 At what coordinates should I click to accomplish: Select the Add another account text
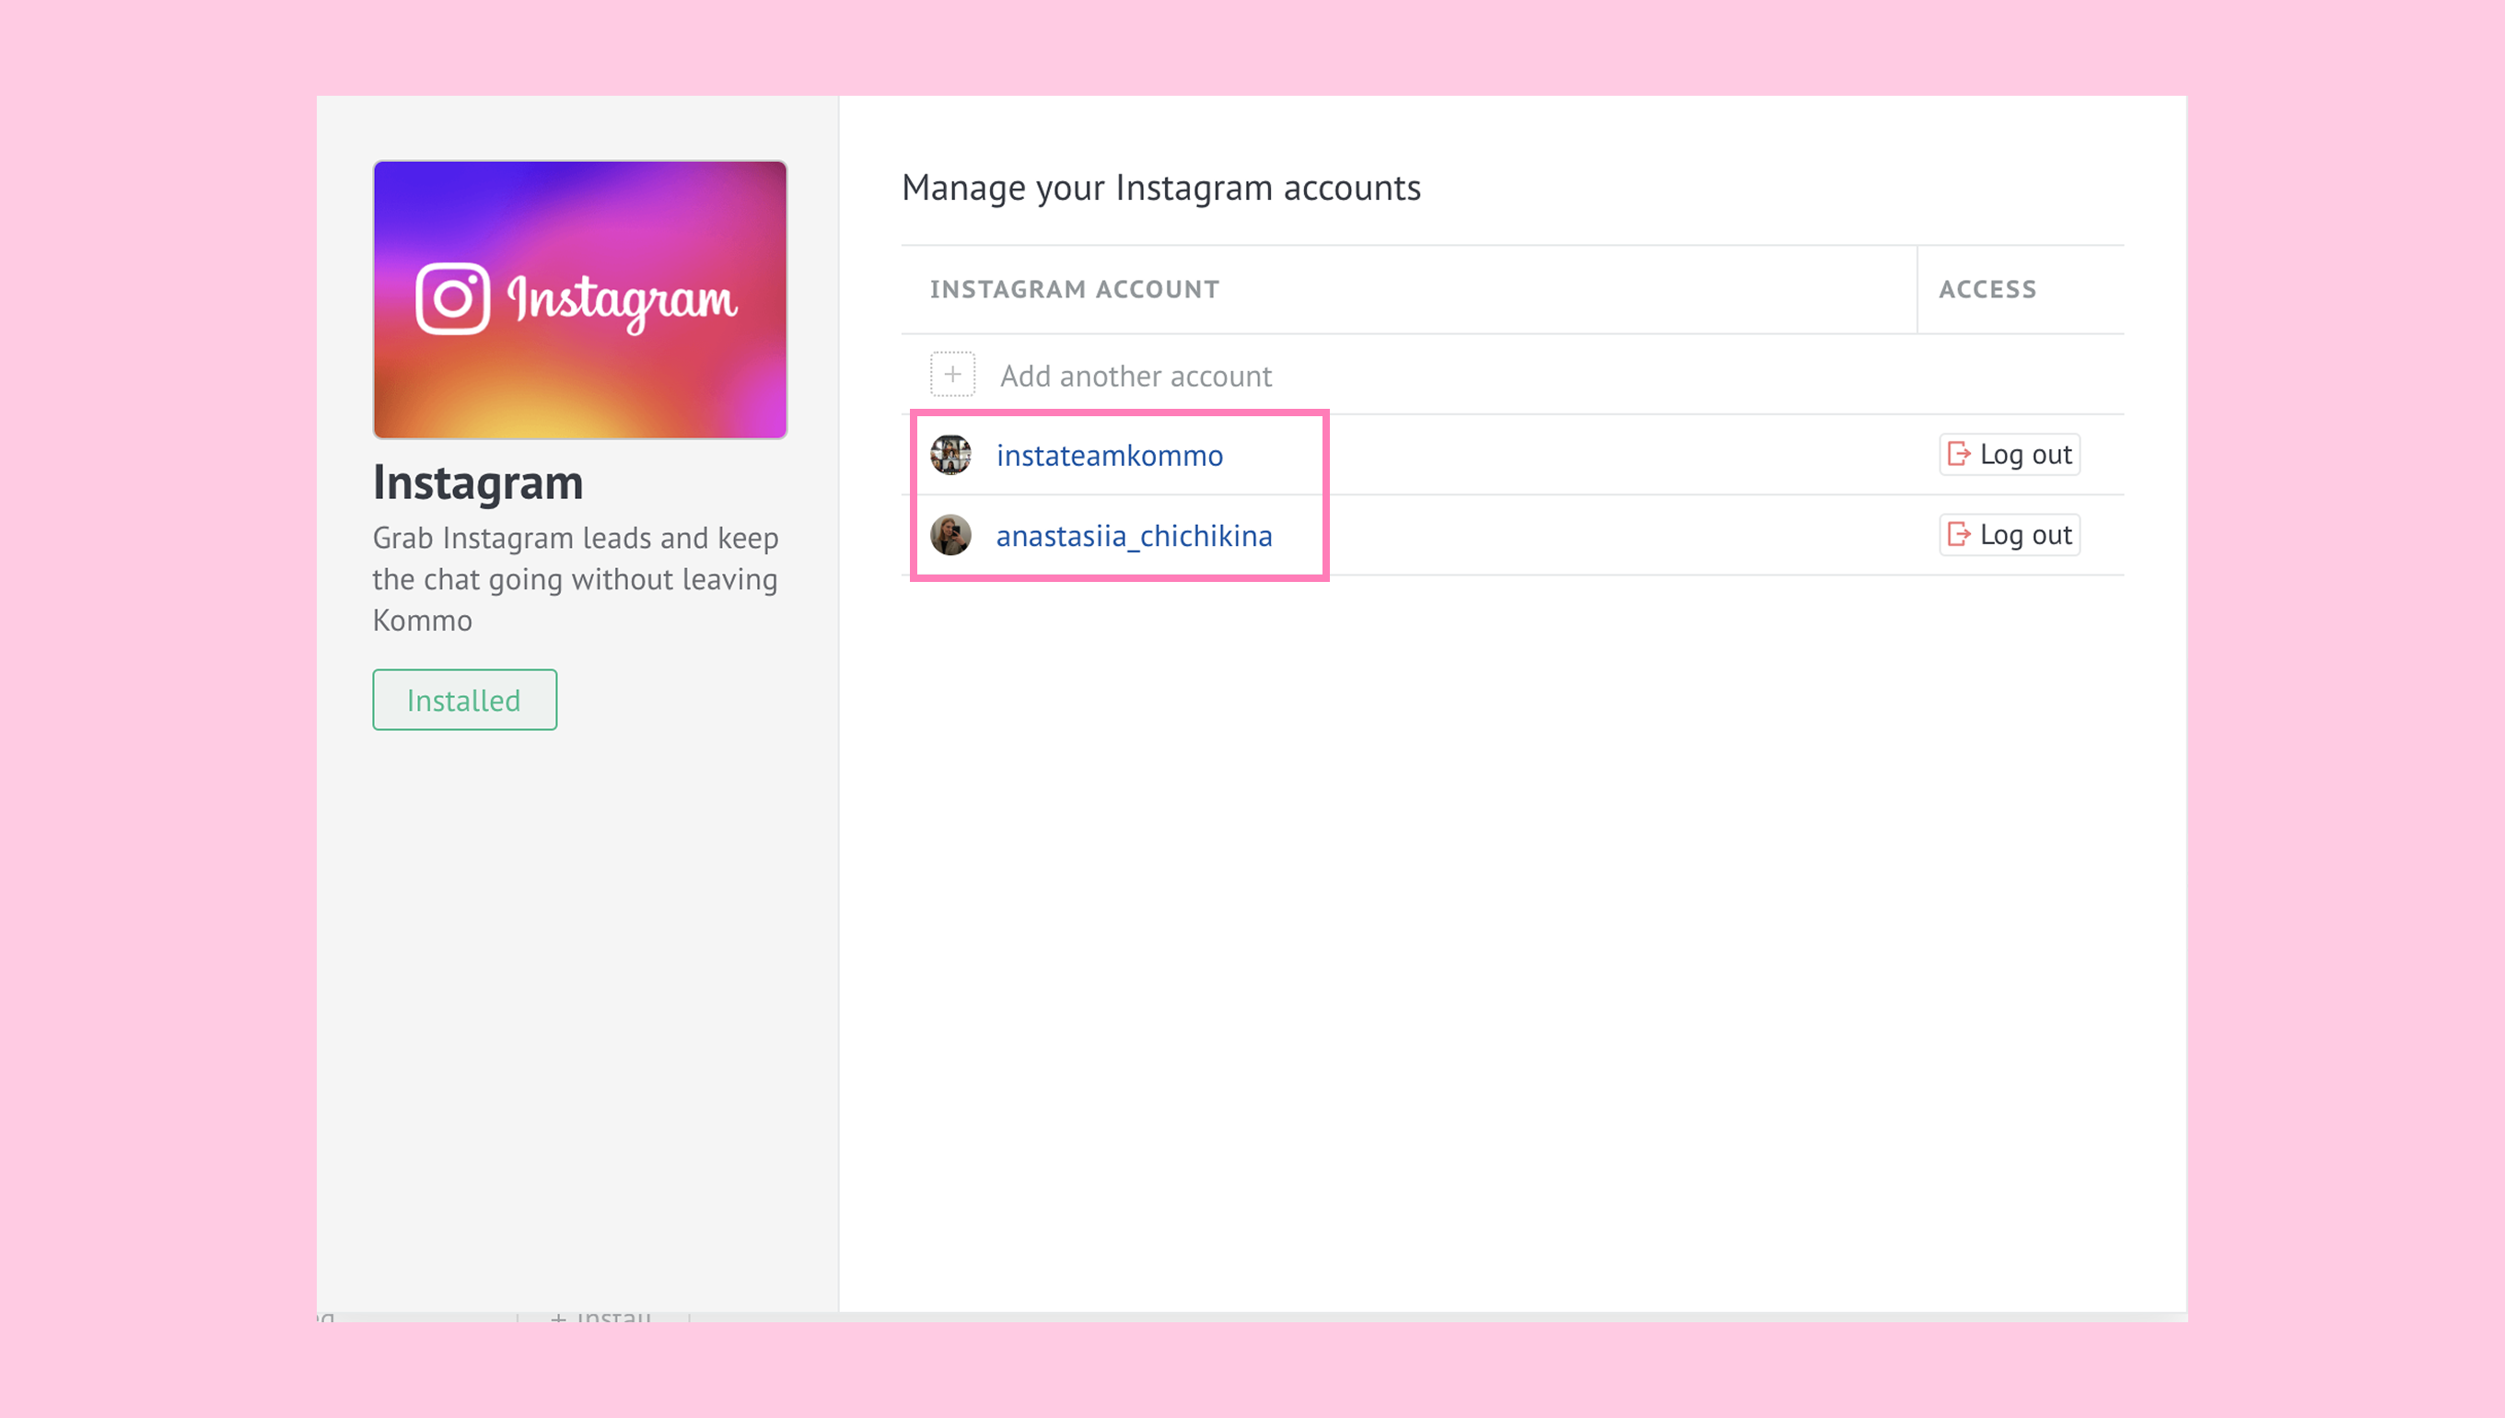(1136, 376)
